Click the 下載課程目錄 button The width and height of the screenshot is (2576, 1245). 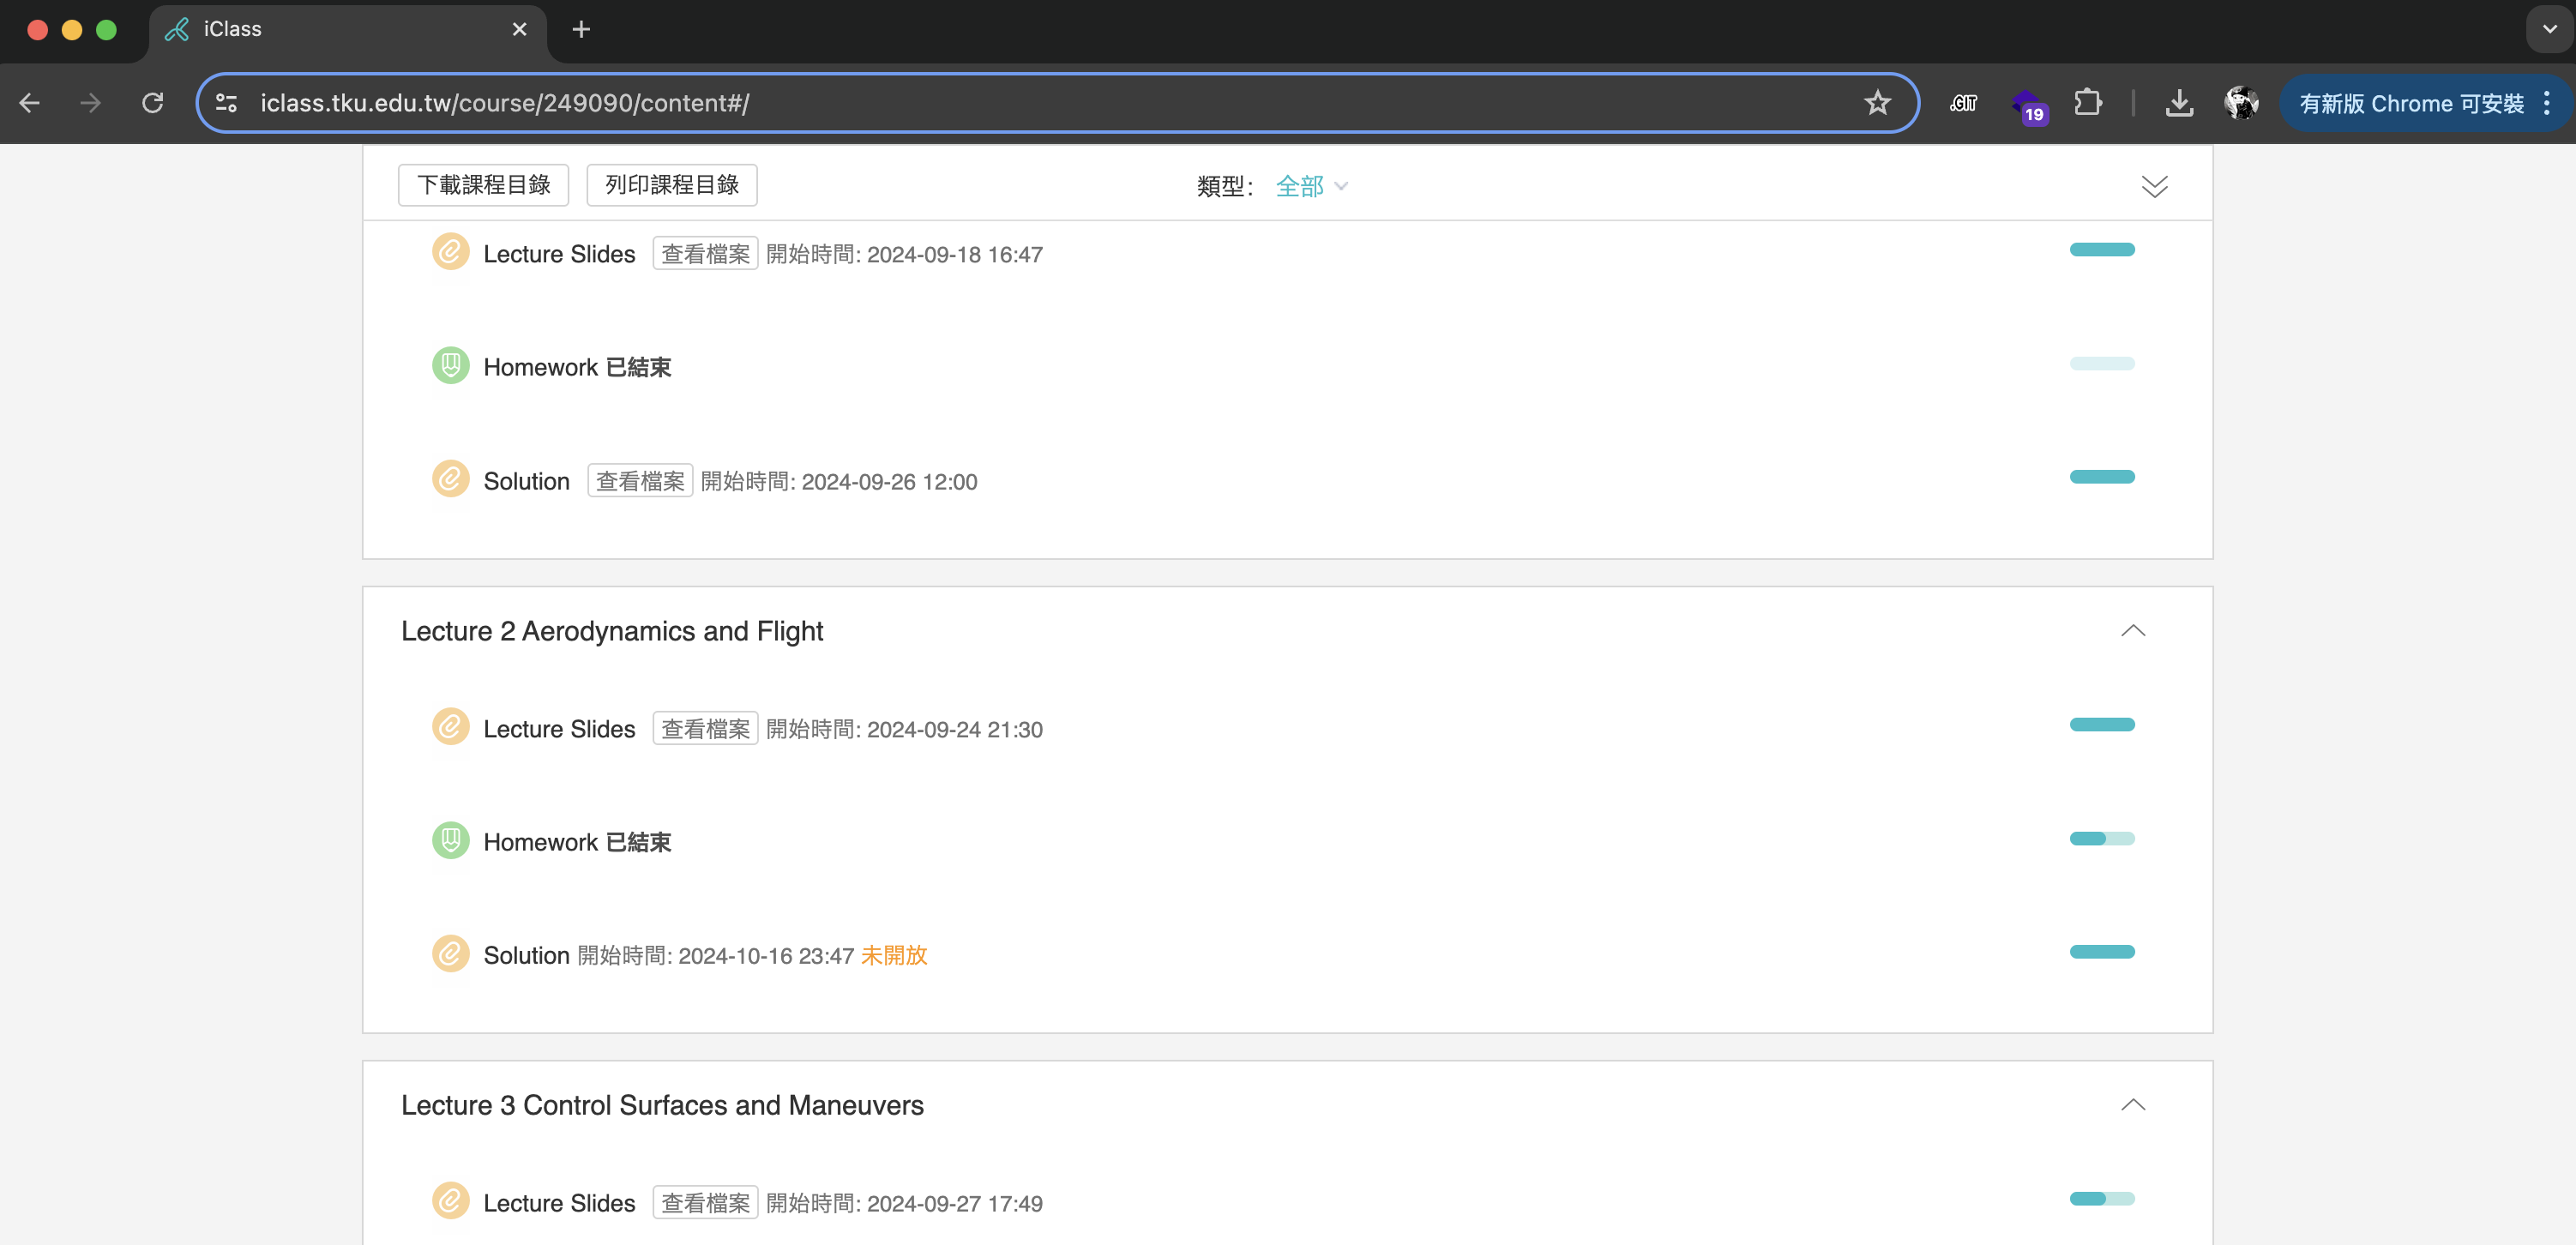coord(483,185)
